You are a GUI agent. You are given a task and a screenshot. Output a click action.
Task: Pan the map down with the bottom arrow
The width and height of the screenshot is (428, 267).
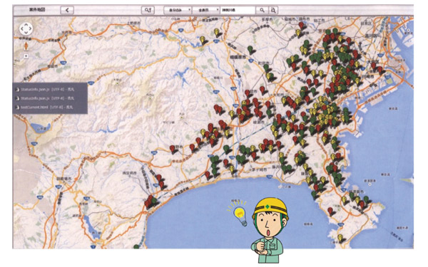coord(26,33)
